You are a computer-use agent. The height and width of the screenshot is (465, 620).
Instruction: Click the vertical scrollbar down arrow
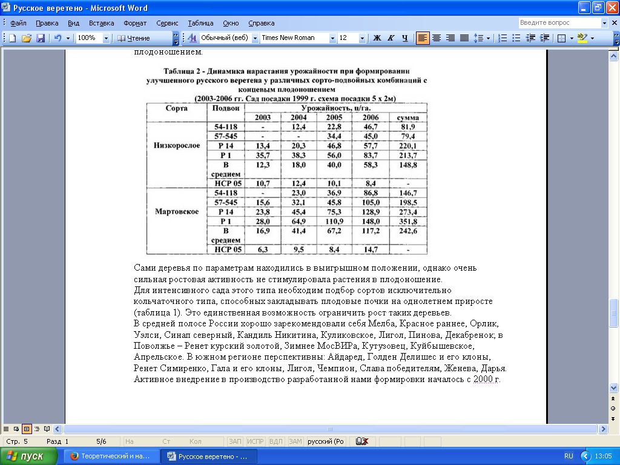pyautogui.click(x=613, y=387)
